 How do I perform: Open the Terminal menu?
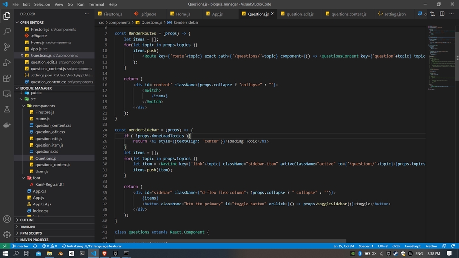96,4
